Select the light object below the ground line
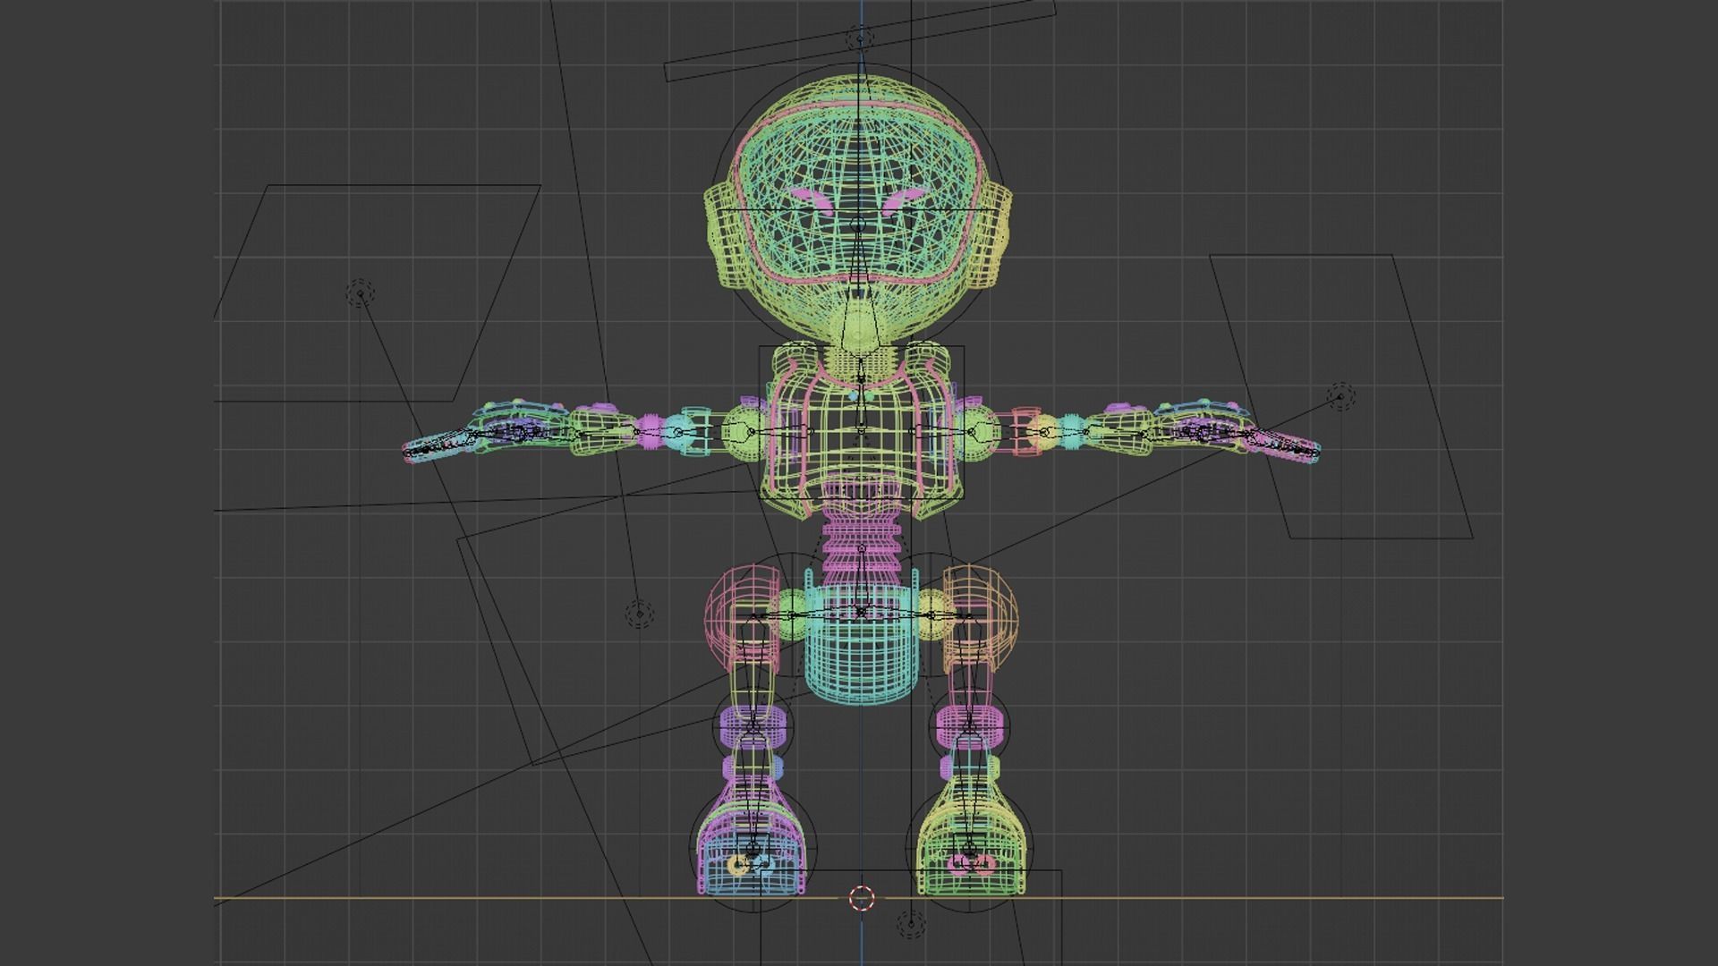1718x966 pixels. coord(911,924)
